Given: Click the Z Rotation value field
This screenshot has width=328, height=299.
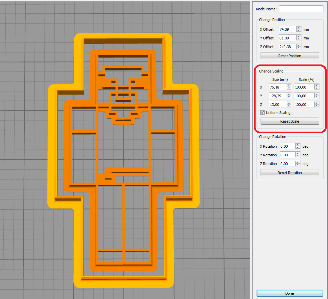Looking at the screenshot, I should 287,163.
